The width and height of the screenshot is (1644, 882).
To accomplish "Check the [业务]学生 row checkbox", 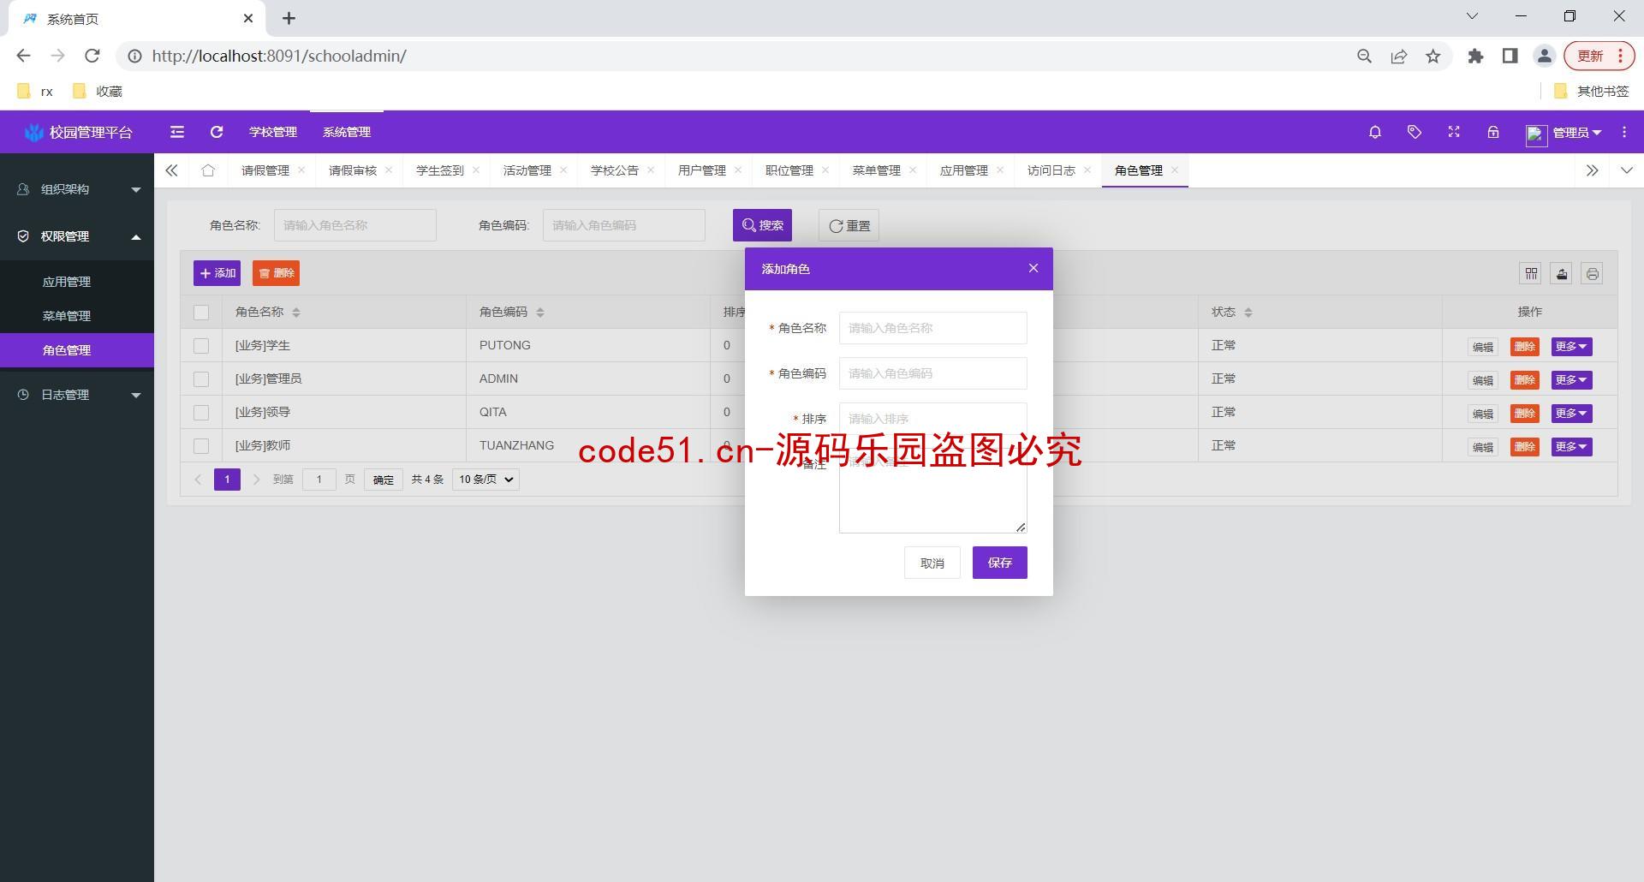I will (x=201, y=346).
